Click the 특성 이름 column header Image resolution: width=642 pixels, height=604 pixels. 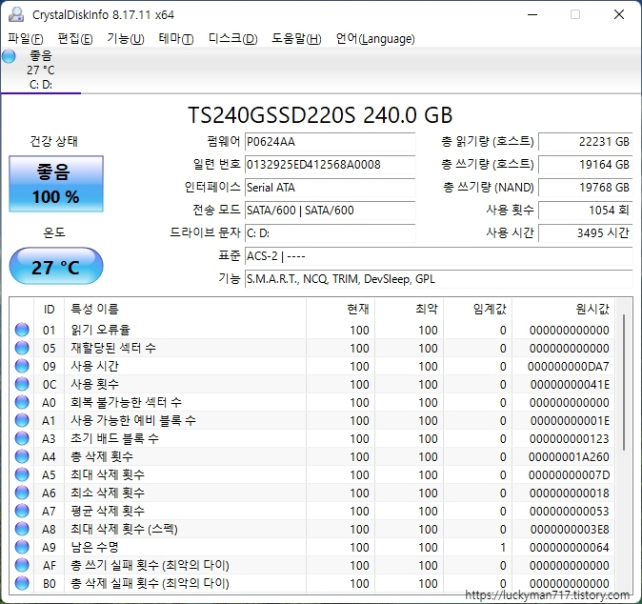click(x=185, y=310)
